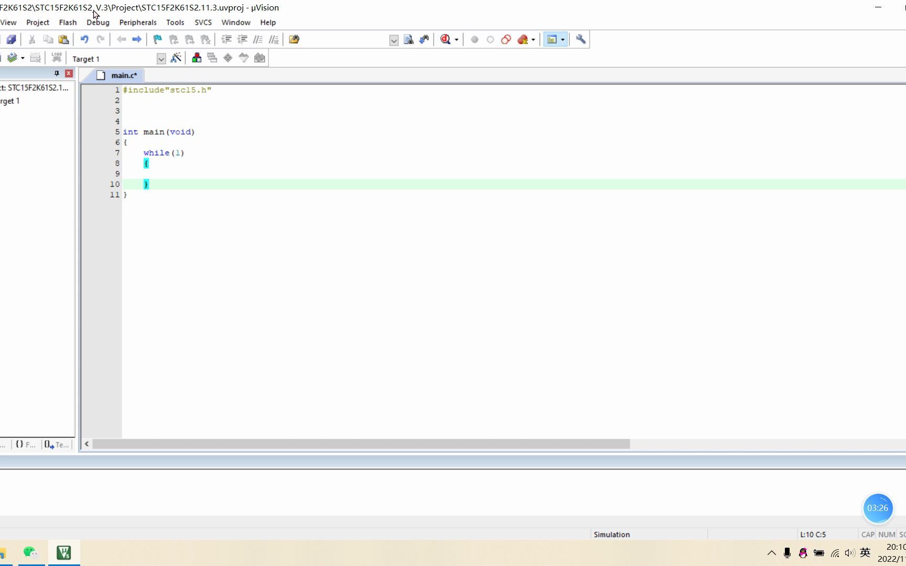
Task: Open the Window menu
Action: click(x=236, y=23)
